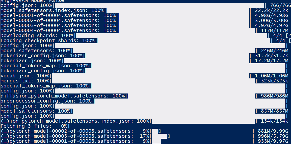Click the pytorch_model-00002-of-00003 progress bar
Image resolution: width=291 pixels, height=144 pixels.
tap(202, 131)
